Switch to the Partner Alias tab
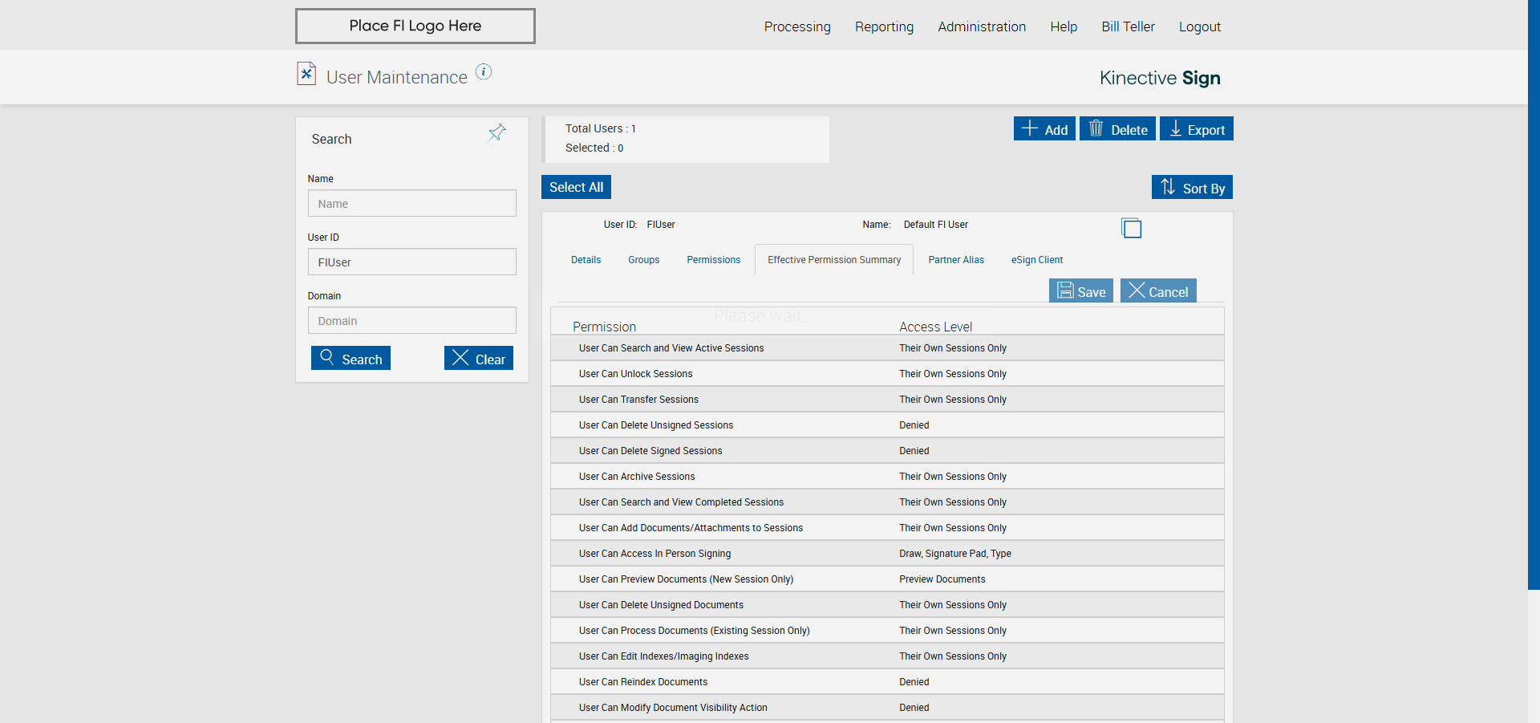The height and width of the screenshot is (723, 1540). point(956,260)
